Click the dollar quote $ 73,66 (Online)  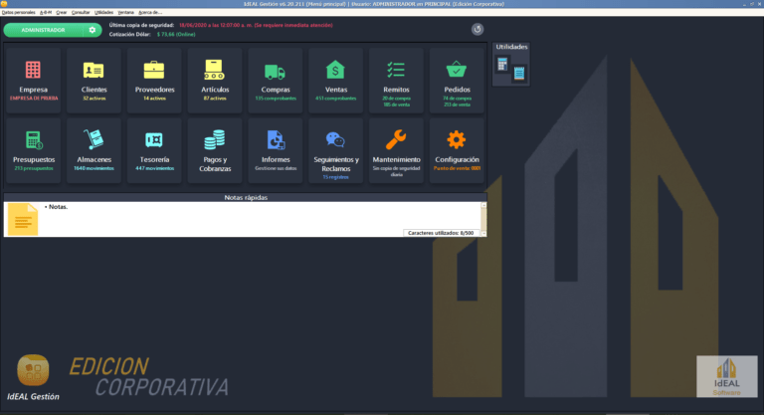pyautogui.click(x=176, y=34)
